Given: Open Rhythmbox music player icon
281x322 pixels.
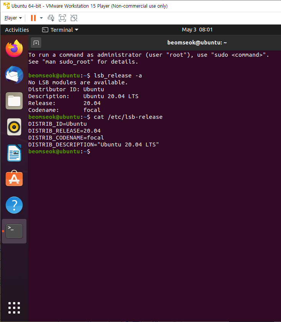Looking at the screenshot, I should (x=14, y=127).
